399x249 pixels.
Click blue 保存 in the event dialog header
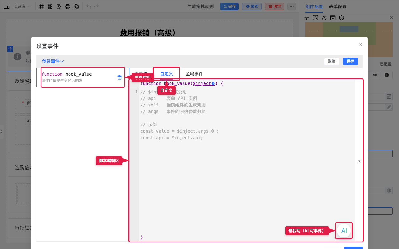[350, 61]
